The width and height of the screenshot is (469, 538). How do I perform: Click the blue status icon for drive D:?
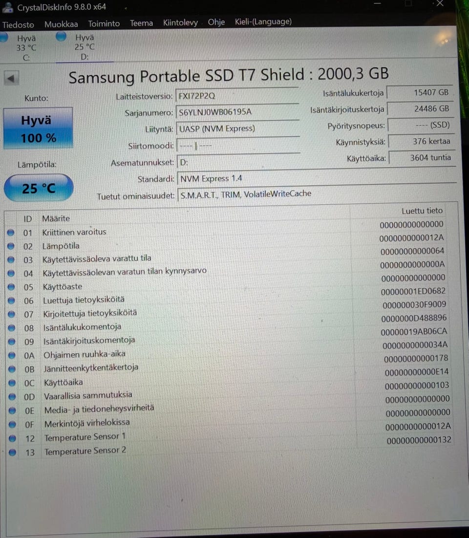[61, 36]
